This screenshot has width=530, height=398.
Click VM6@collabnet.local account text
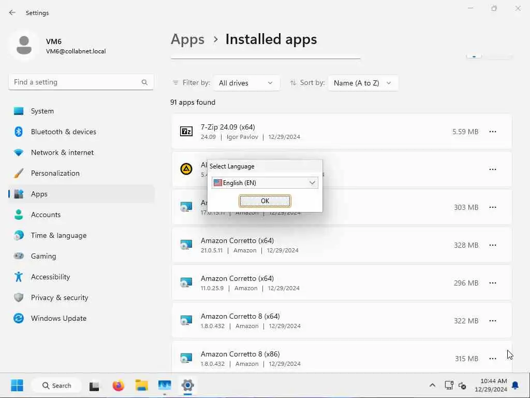point(76,51)
